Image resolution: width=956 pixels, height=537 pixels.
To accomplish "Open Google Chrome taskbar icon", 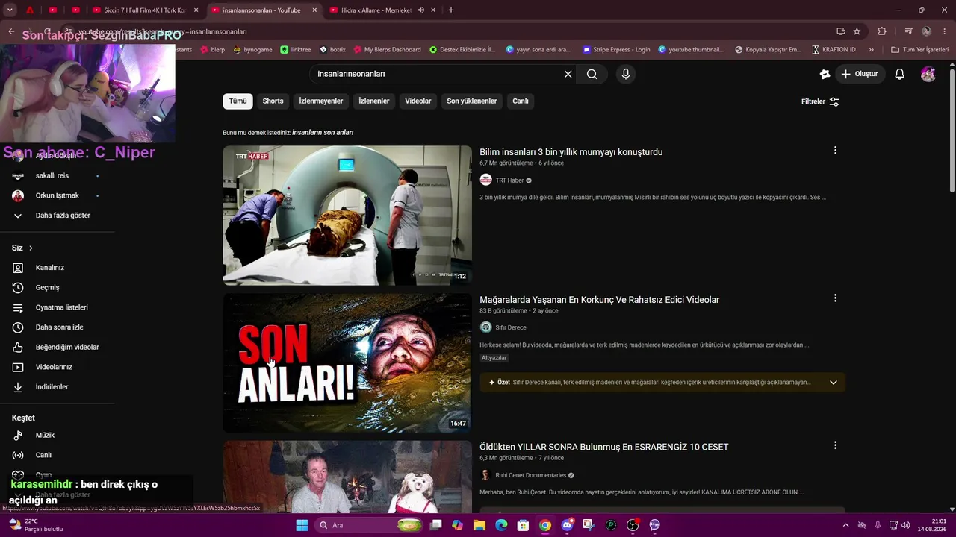I will 545,525.
